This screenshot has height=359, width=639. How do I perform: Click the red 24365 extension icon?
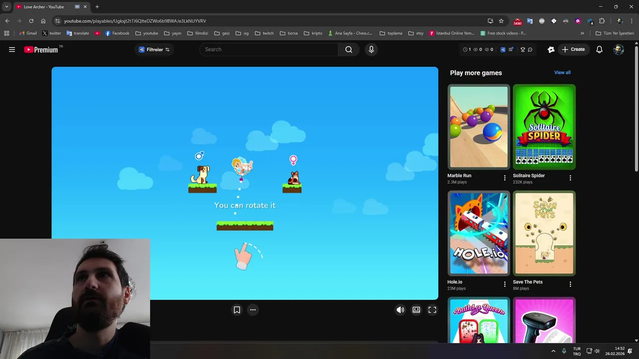pyautogui.click(x=518, y=21)
